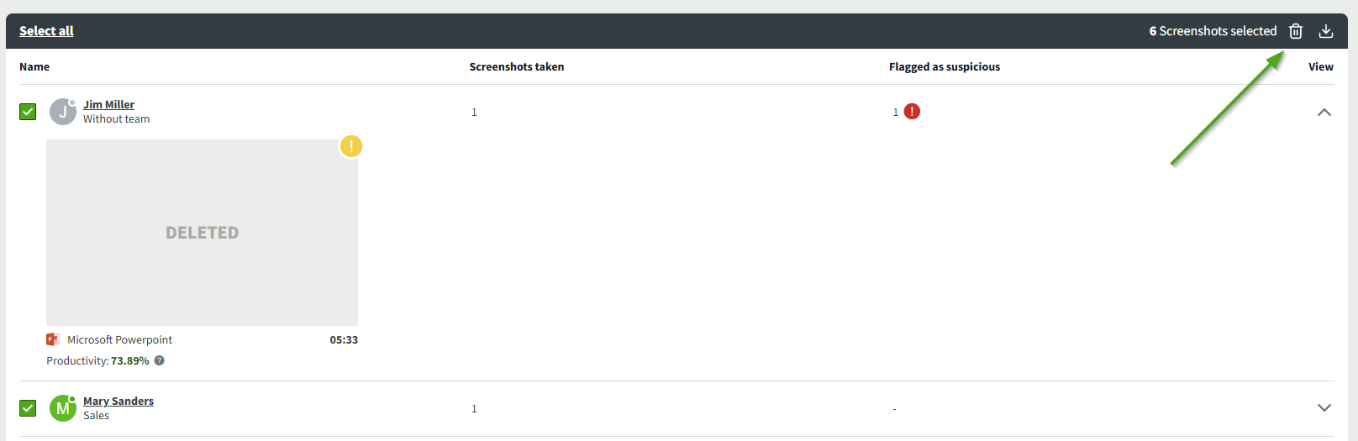Click the Name column header
Screen dimensions: 1358x441
pyautogui.click(x=34, y=66)
